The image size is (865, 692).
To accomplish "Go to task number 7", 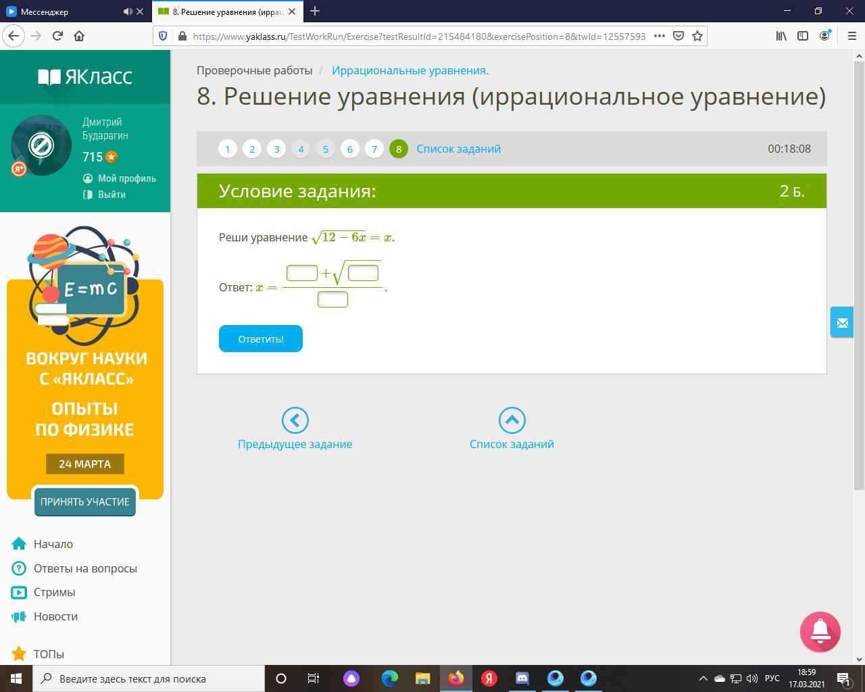I will [374, 149].
